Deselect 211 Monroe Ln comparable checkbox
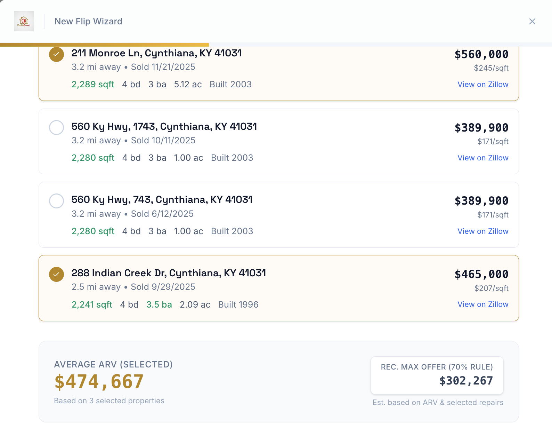 [56, 54]
